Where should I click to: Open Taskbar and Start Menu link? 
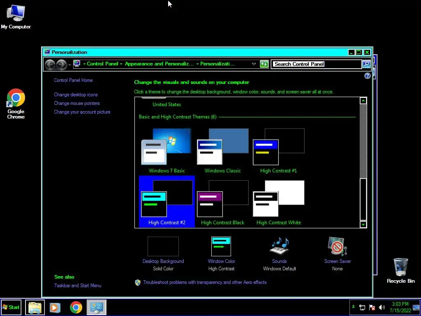78,286
